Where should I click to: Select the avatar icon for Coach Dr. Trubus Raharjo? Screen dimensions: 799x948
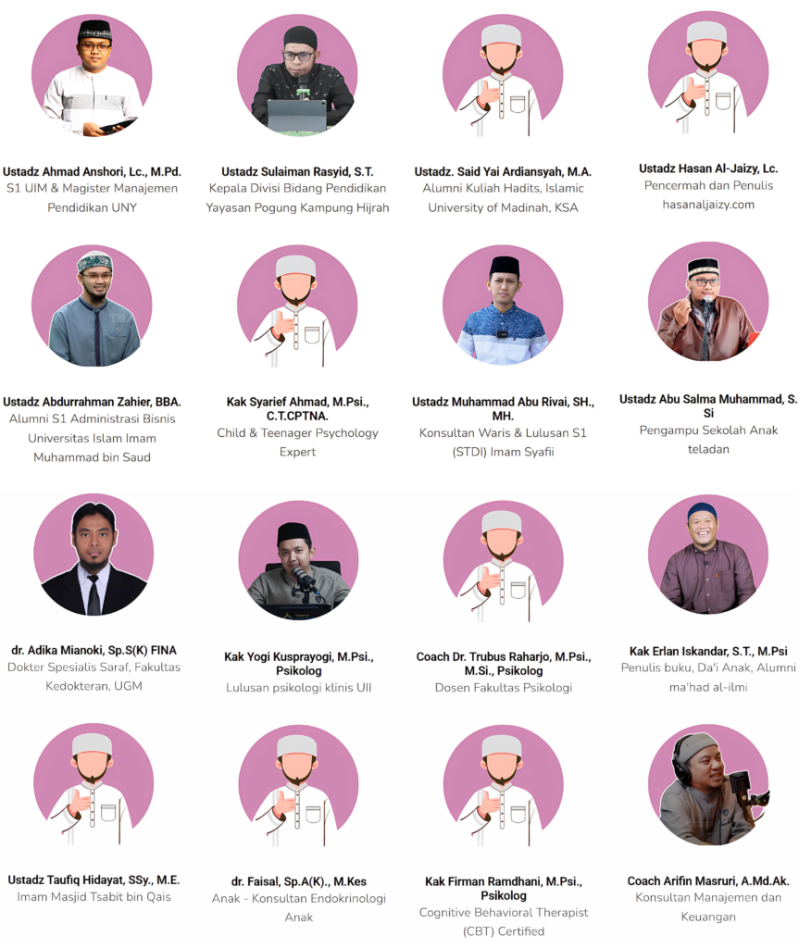point(504,560)
